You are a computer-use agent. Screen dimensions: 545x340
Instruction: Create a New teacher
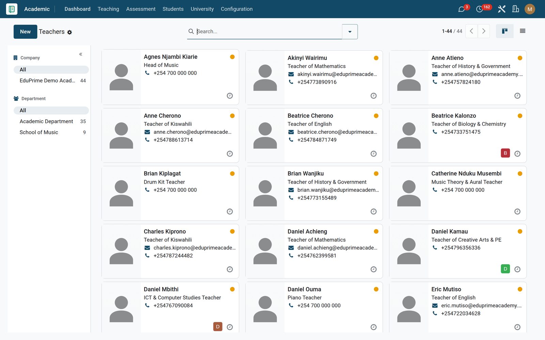click(26, 32)
